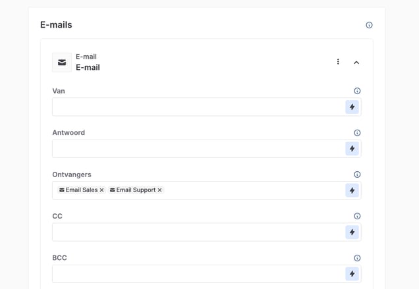Click into the Van input field
This screenshot has width=419, height=289.
tap(198, 107)
